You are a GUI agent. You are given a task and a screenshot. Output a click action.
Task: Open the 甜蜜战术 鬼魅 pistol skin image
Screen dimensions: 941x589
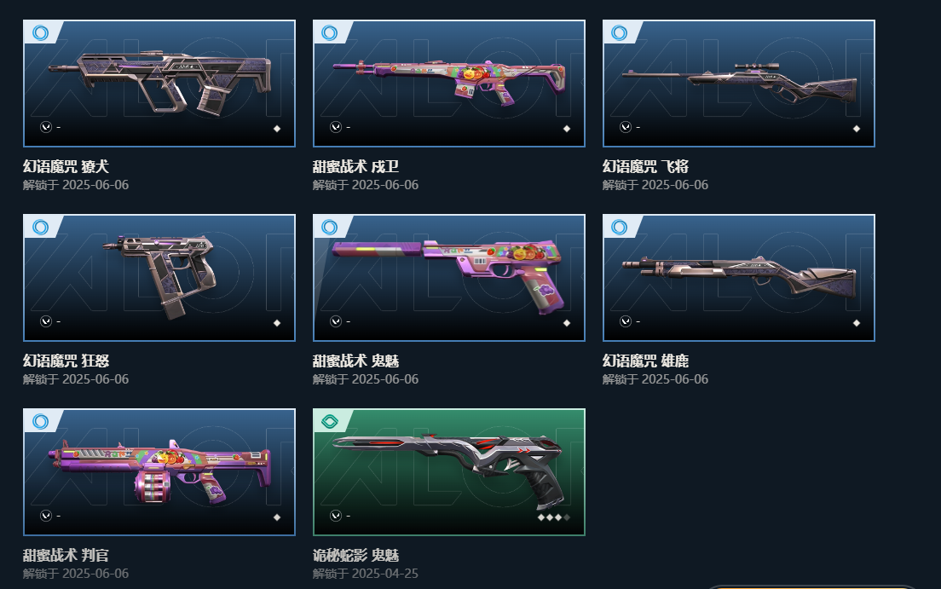[x=449, y=278]
